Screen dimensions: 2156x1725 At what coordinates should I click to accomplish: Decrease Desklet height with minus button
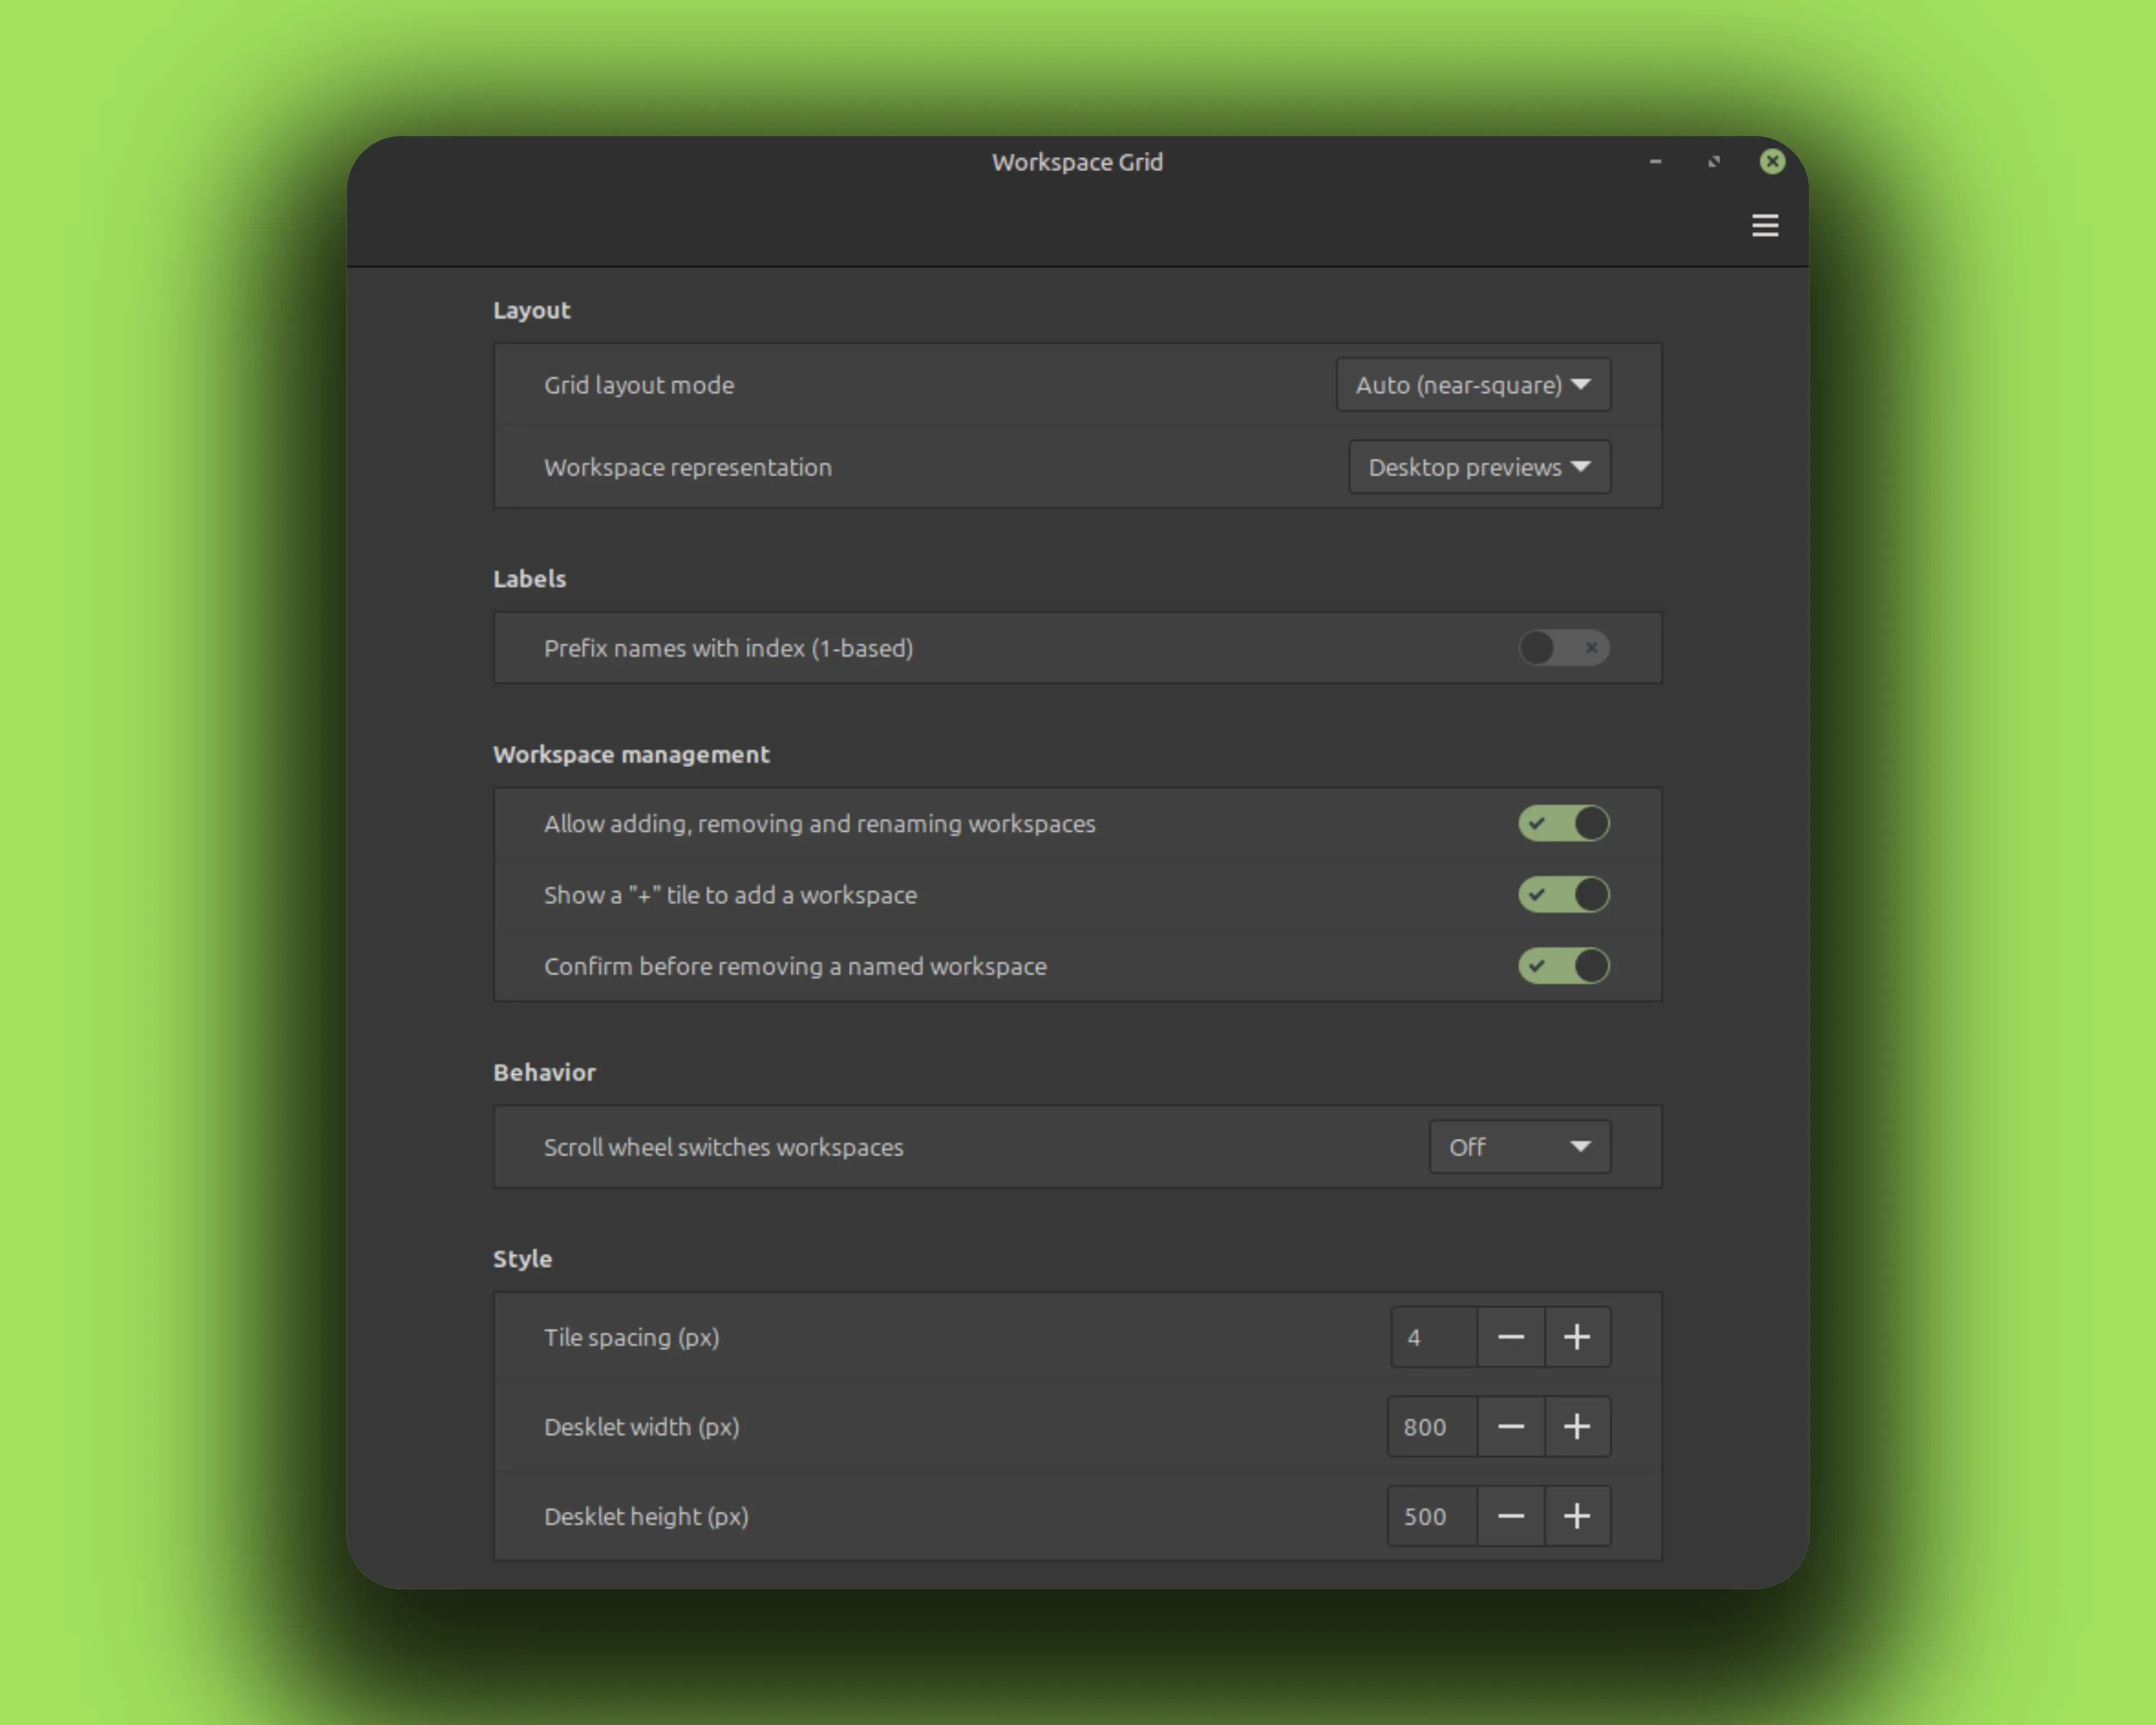[1511, 1516]
